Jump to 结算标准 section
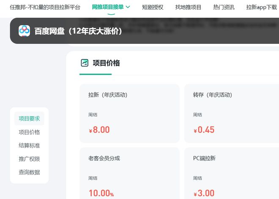The height and width of the screenshot is (199, 279). (x=29, y=145)
